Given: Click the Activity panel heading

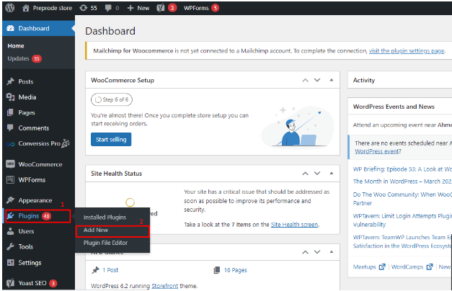Looking at the screenshot, I should pyautogui.click(x=364, y=81).
